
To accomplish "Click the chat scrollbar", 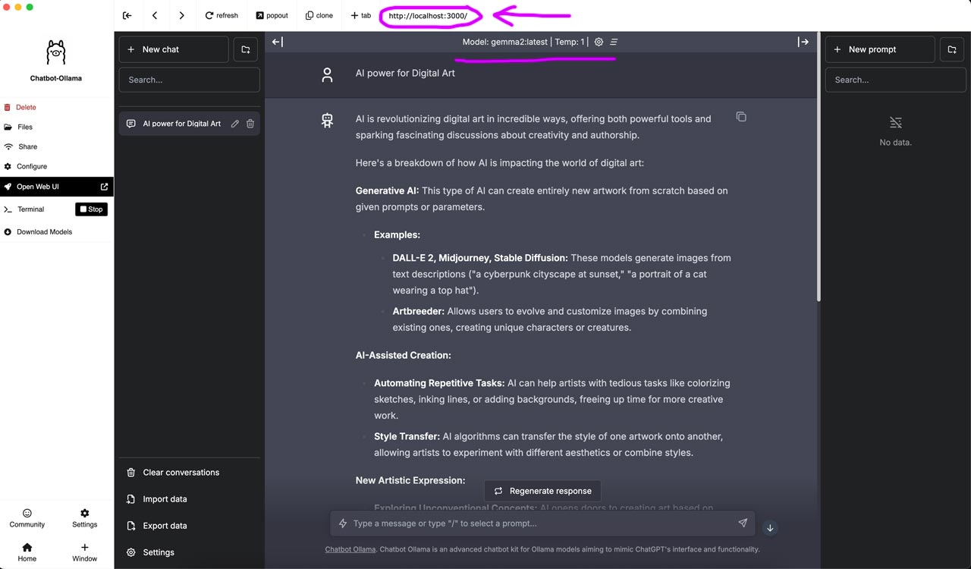I will (818, 167).
